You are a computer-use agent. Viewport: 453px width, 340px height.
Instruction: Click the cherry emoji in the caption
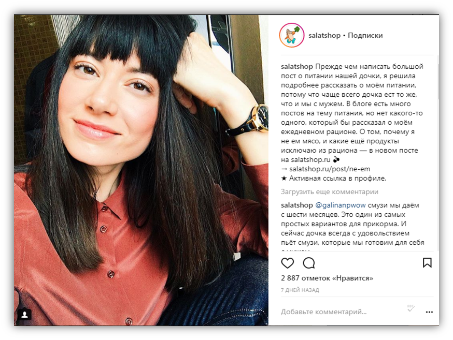[336, 159]
